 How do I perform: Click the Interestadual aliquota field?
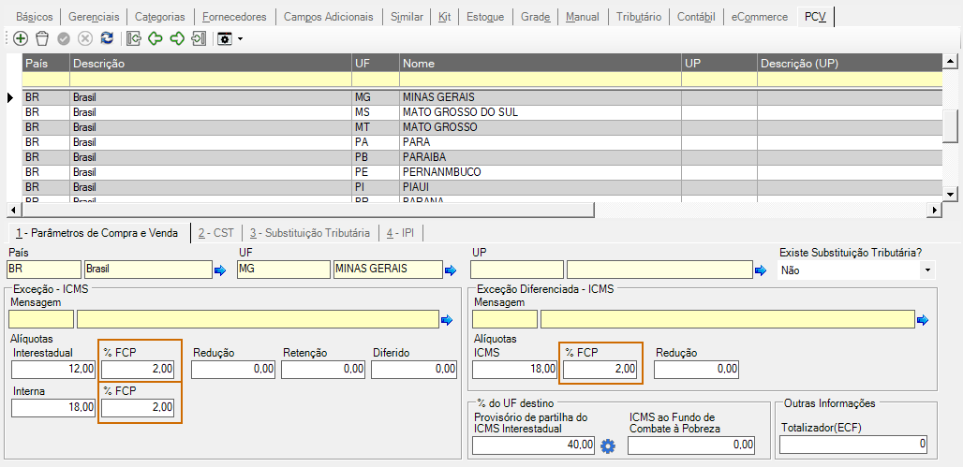pos(54,369)
